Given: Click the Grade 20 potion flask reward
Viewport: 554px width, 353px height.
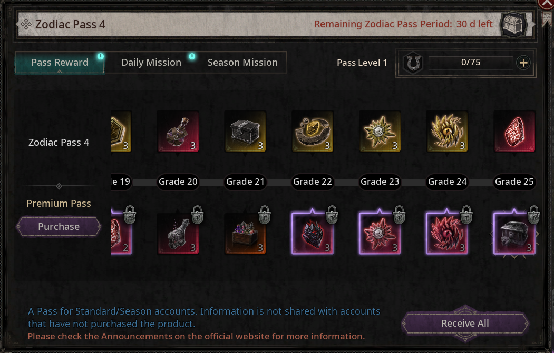Looking at the screenshot, I should coord(178,132).
